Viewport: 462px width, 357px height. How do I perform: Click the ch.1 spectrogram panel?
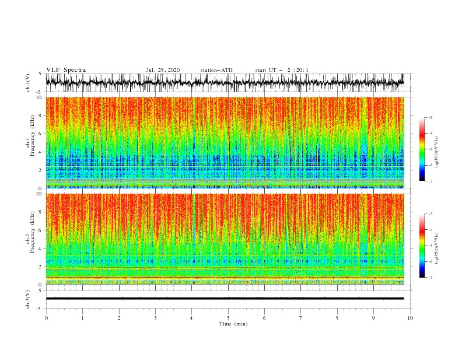tap(225, 142)
